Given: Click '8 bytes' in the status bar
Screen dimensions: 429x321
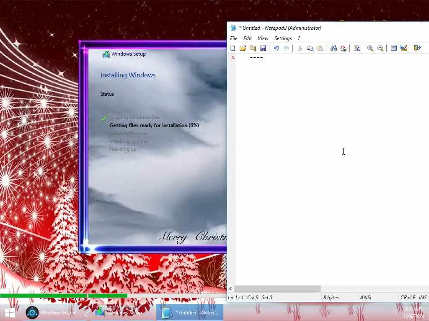Looking at the screenshot, I should pos(331,298).
